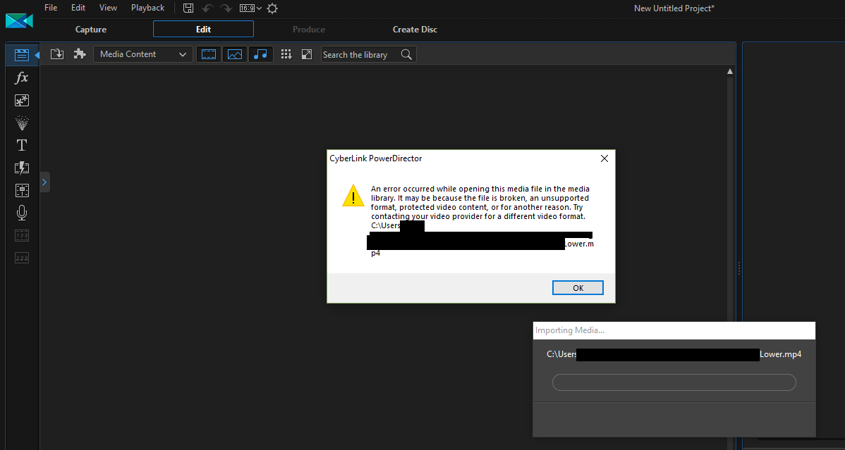Click the Undo arrow in the top bar
The image size is (845, 450).
(207, 8)
